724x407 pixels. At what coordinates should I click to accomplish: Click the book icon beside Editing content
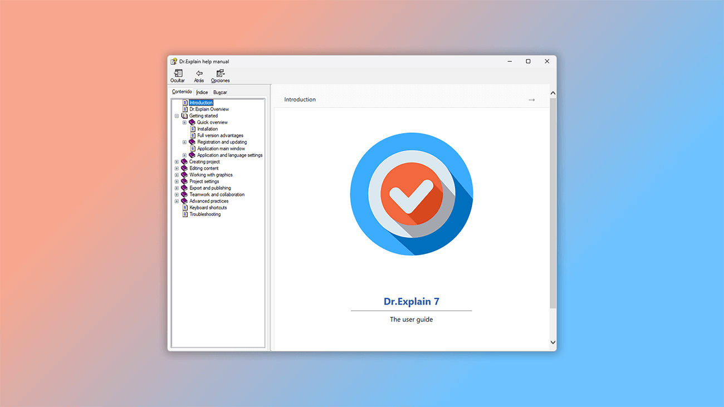[x=184, y=168]
